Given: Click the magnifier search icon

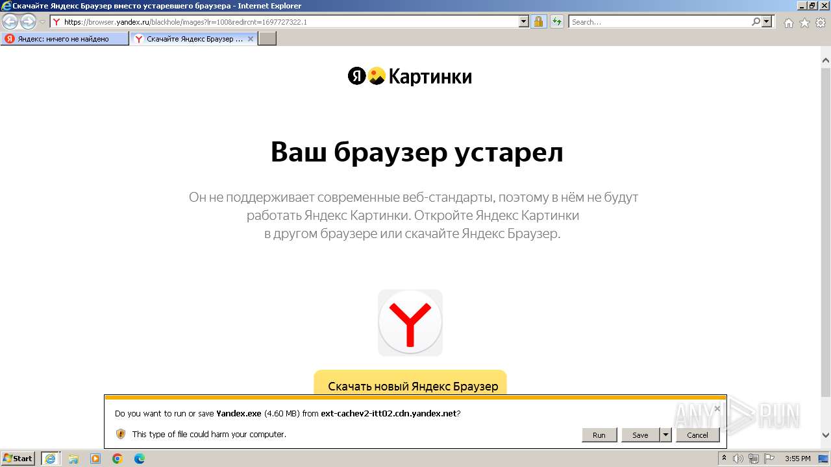Looking at the screenshot, I should click(x=756, y=22).
